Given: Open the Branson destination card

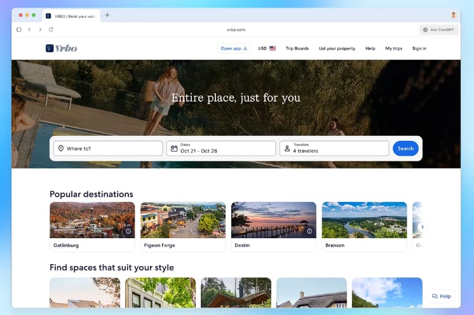Looking at the screenshot, I should (364, 227).
